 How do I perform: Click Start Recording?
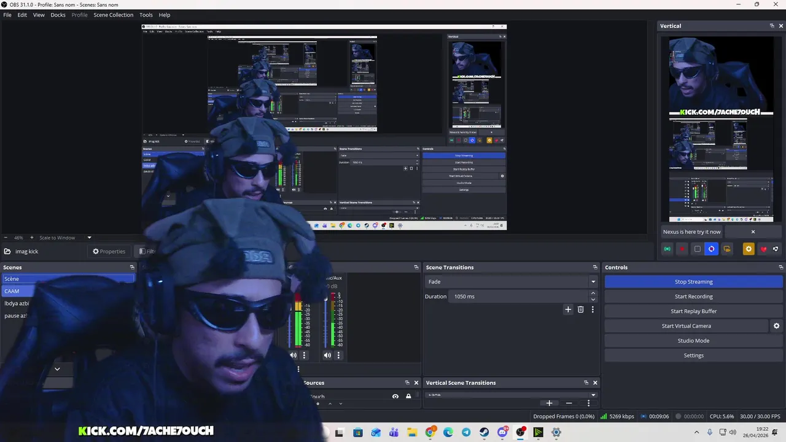(x=693, y=297)
